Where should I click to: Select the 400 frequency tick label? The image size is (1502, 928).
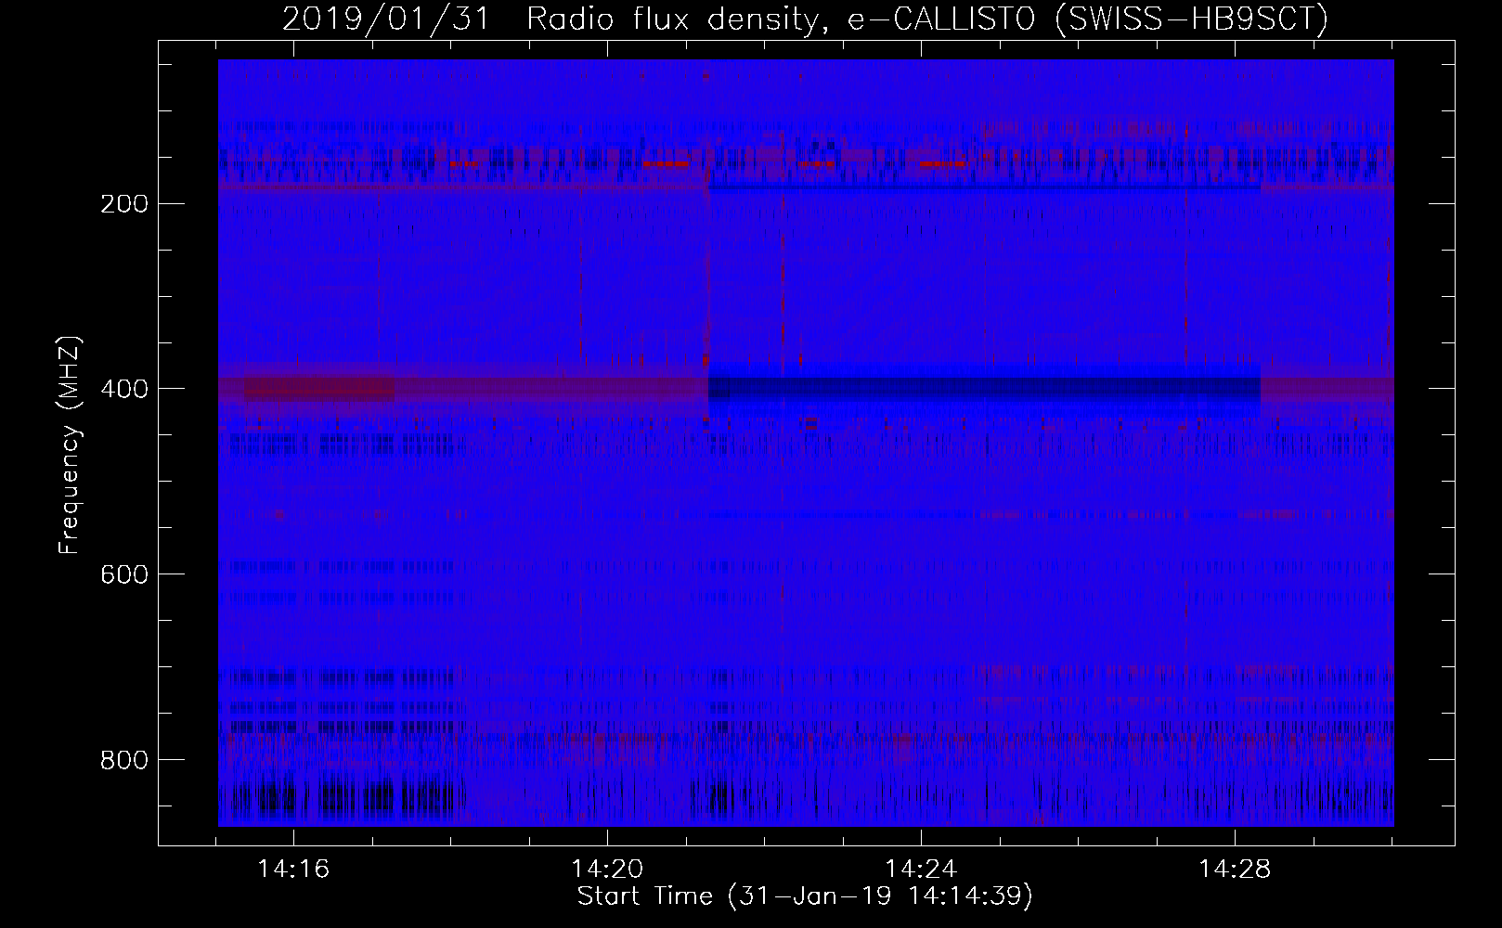123,388
